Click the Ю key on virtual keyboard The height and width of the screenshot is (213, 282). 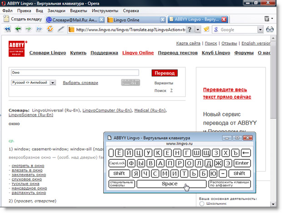click(x=213, y=173)
